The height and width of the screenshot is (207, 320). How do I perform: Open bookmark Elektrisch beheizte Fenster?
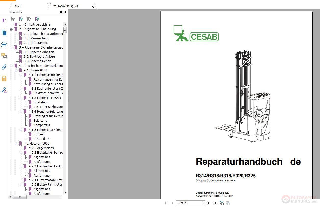48,93
